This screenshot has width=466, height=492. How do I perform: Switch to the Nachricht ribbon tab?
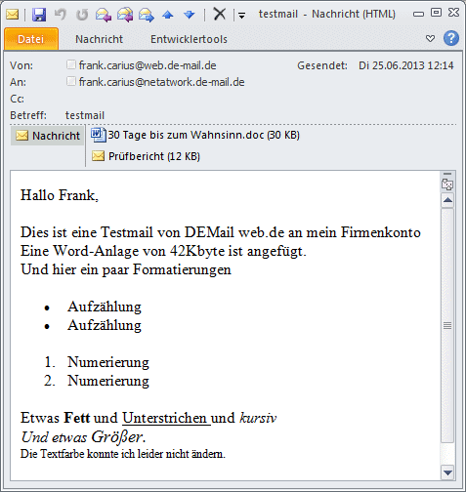tap(99, 39)
